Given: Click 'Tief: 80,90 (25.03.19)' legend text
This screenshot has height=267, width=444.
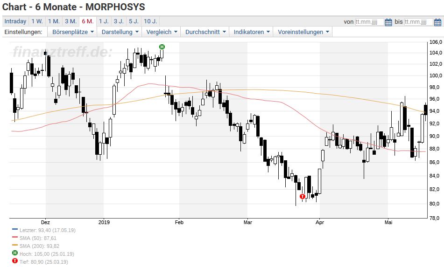Looking at the screenshot, I should pos(43,262).
